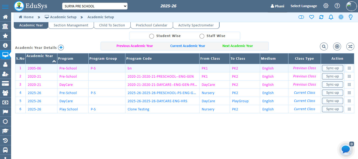
Task: Open the SURYA PRE SCHOOL dropdown
Action: (x=95, y=6)
